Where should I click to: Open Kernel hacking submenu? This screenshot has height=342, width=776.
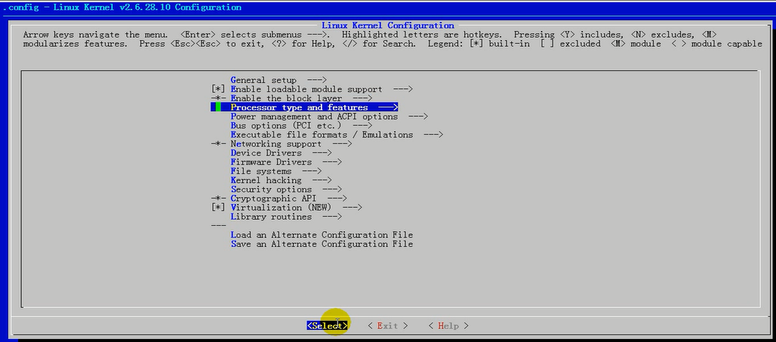[281, 180]
